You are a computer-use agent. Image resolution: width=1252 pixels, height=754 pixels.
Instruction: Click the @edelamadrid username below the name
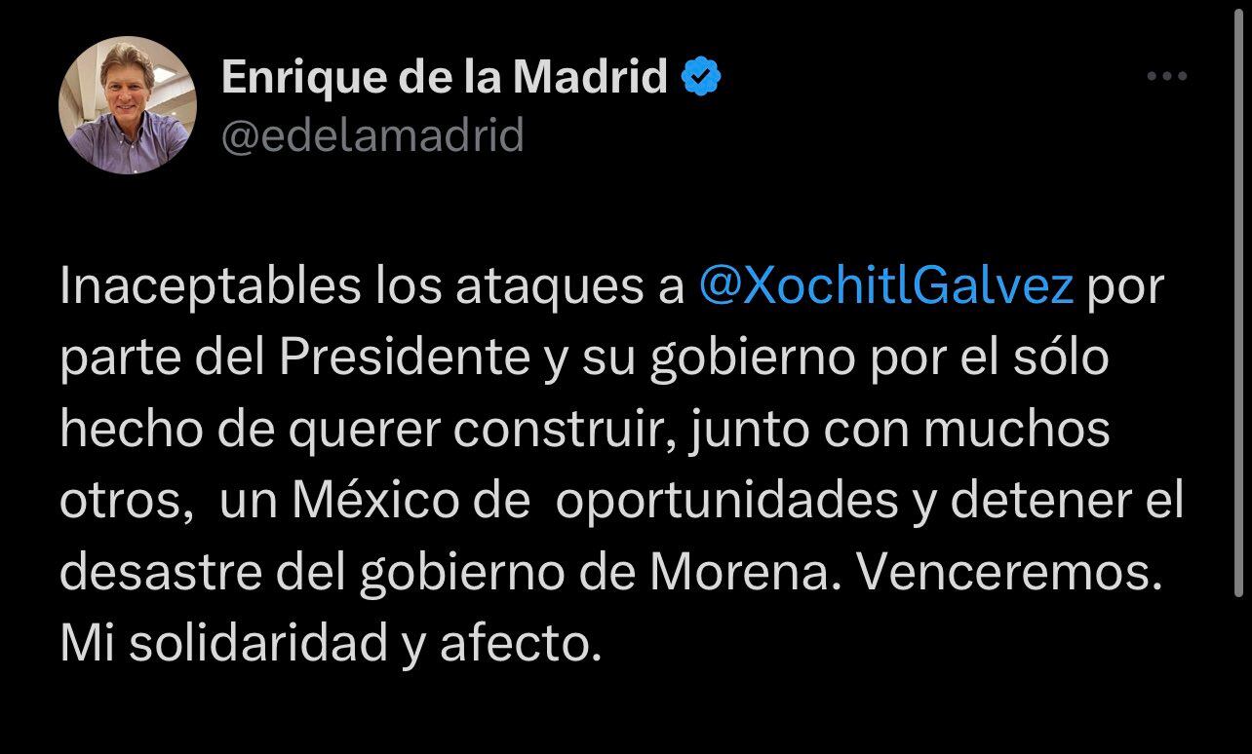coord(373,136)
